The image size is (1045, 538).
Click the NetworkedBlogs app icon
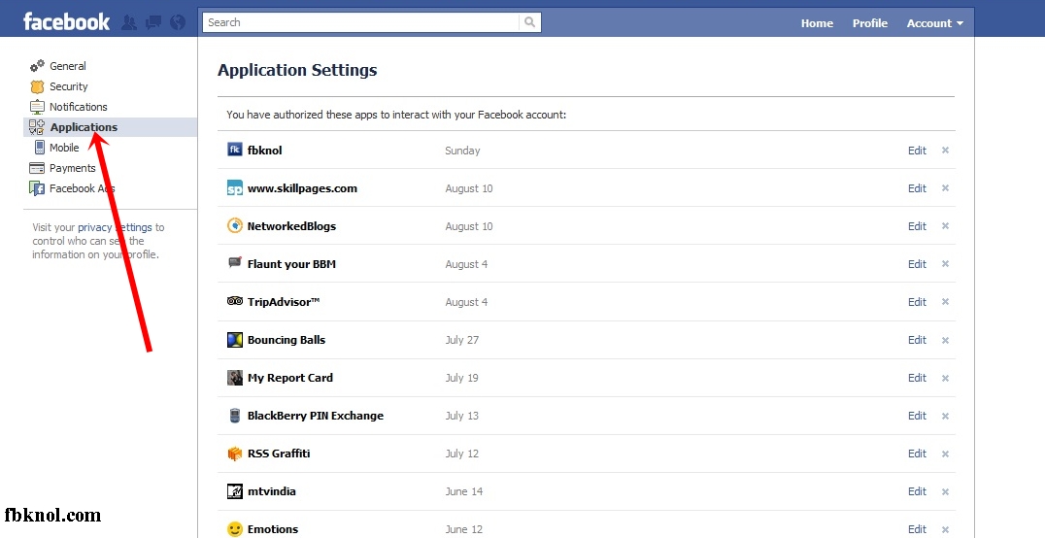point(235,226)
